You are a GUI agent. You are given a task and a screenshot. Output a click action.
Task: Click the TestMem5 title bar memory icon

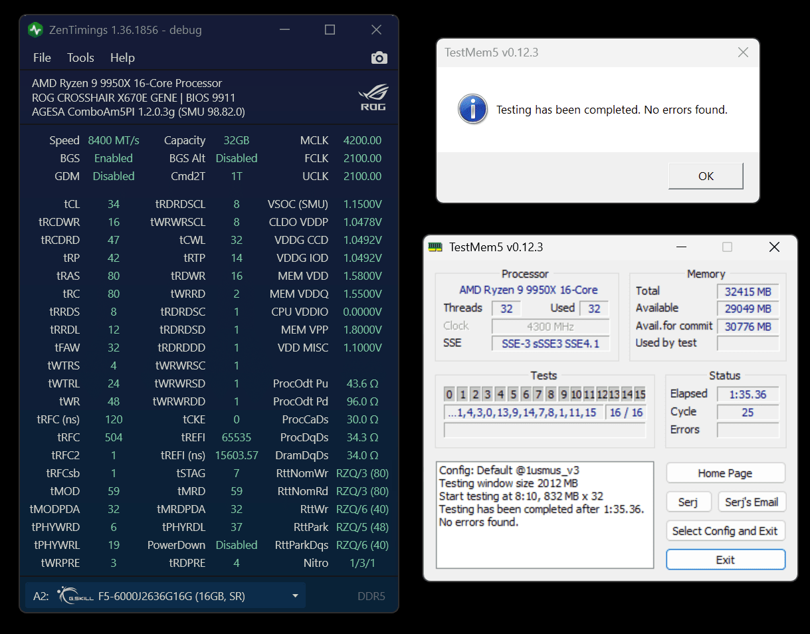435,247
